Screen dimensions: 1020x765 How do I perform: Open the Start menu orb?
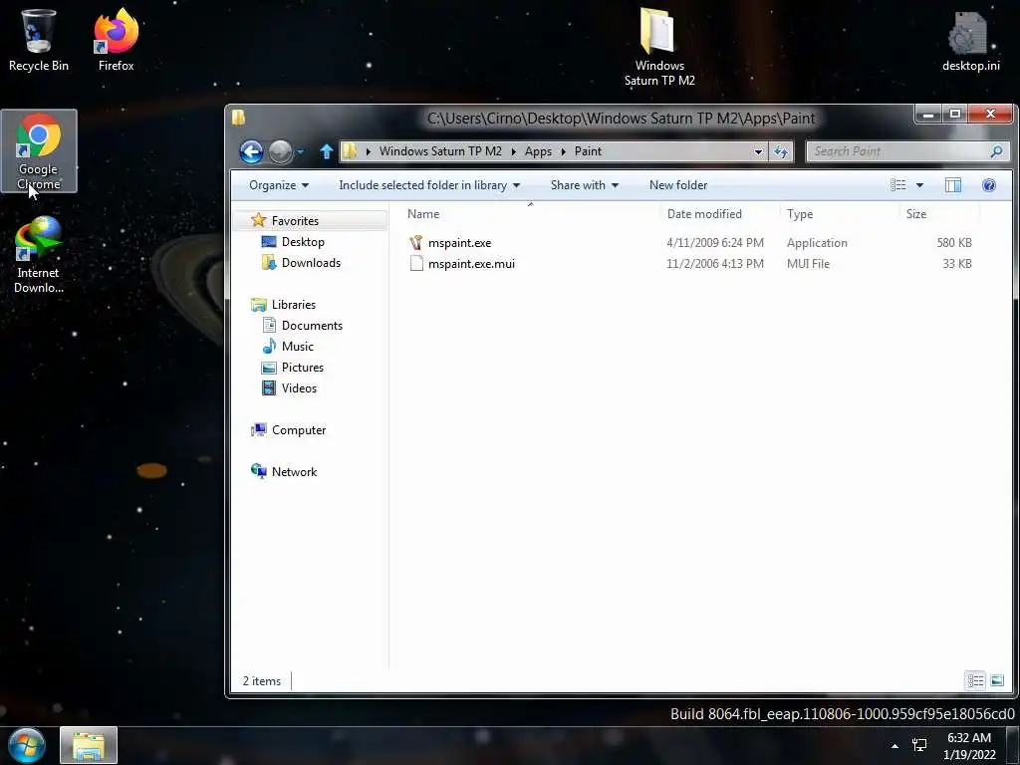pyautogui.click(x=27, y=745)
